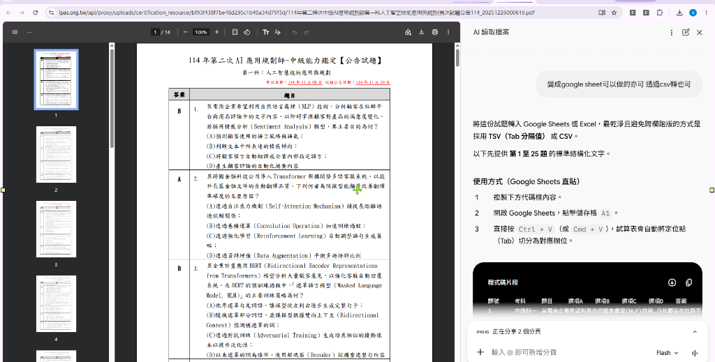
Task: Open the site information icon in address bar
Action: (x=51, y=13)
